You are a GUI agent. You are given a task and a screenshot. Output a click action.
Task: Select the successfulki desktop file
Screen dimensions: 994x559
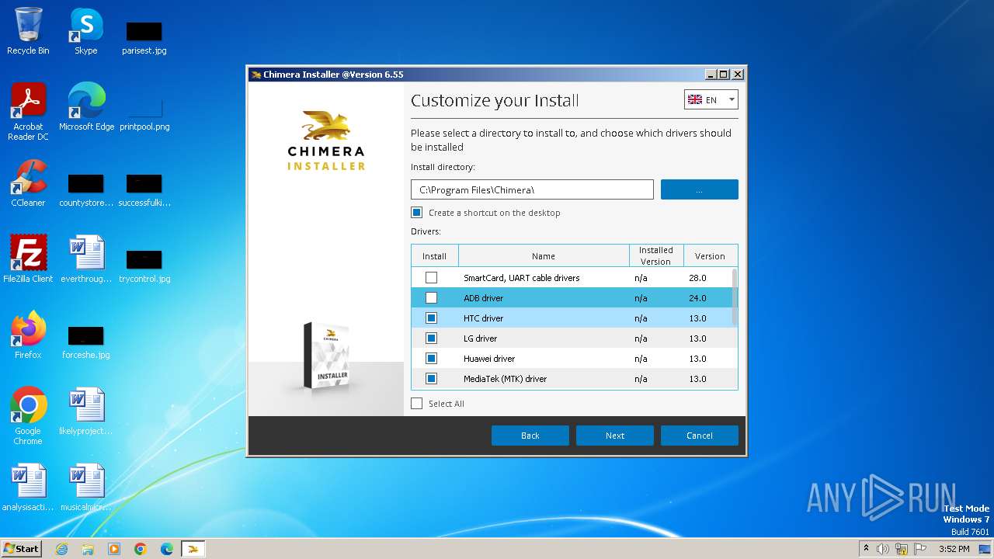point(144,189)
